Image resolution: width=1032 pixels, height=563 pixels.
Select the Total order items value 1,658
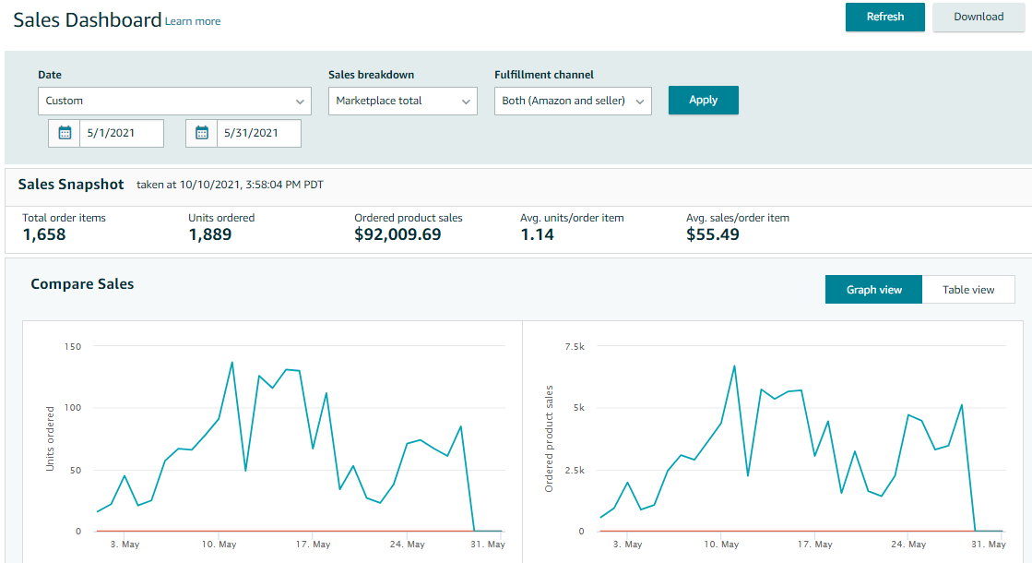click(x=44, y=234)
